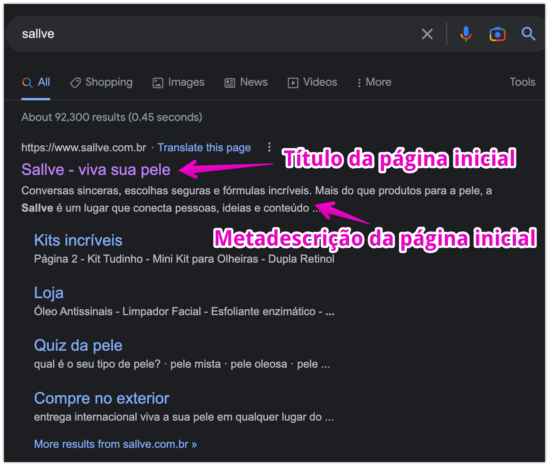This screenshot has height=466, width=549.
Task: Open the 'Loja' sitelink
Action: point(49,293)
